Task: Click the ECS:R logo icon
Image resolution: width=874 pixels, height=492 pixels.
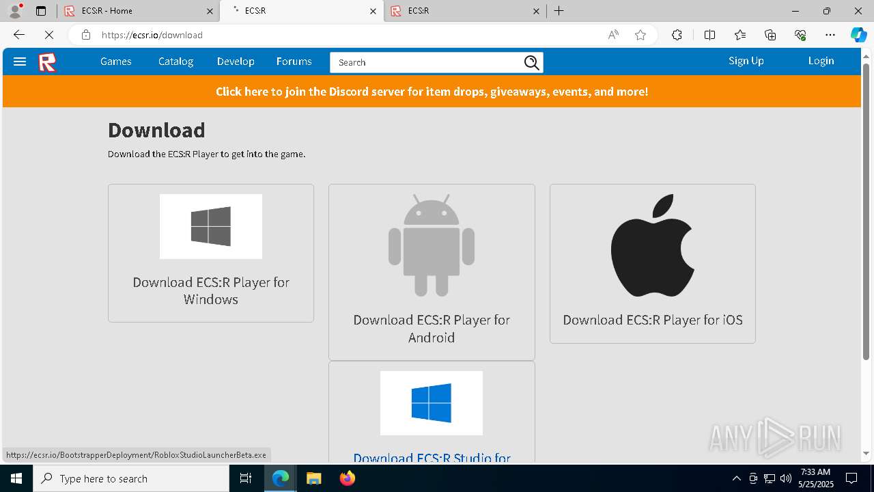Action: [x=47, y=62]
